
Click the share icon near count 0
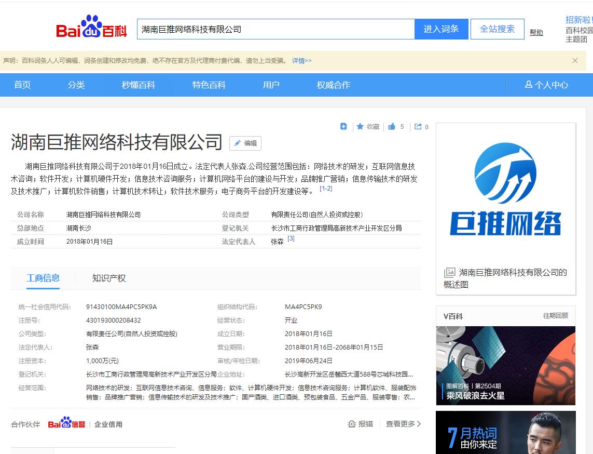coord(418,127)
